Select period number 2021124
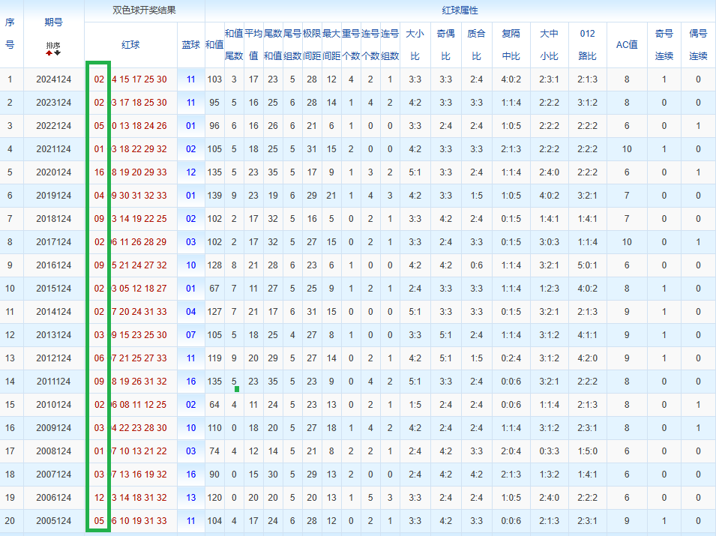This screenshot has height=536, width=716. [53, 149]
